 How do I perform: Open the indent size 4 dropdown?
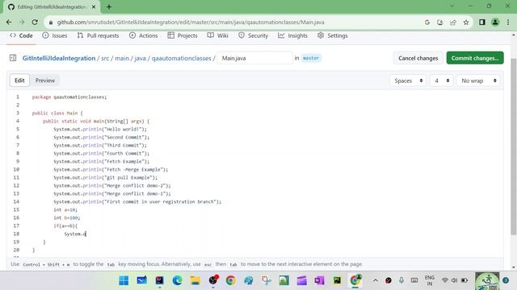(x=442, y=81)
